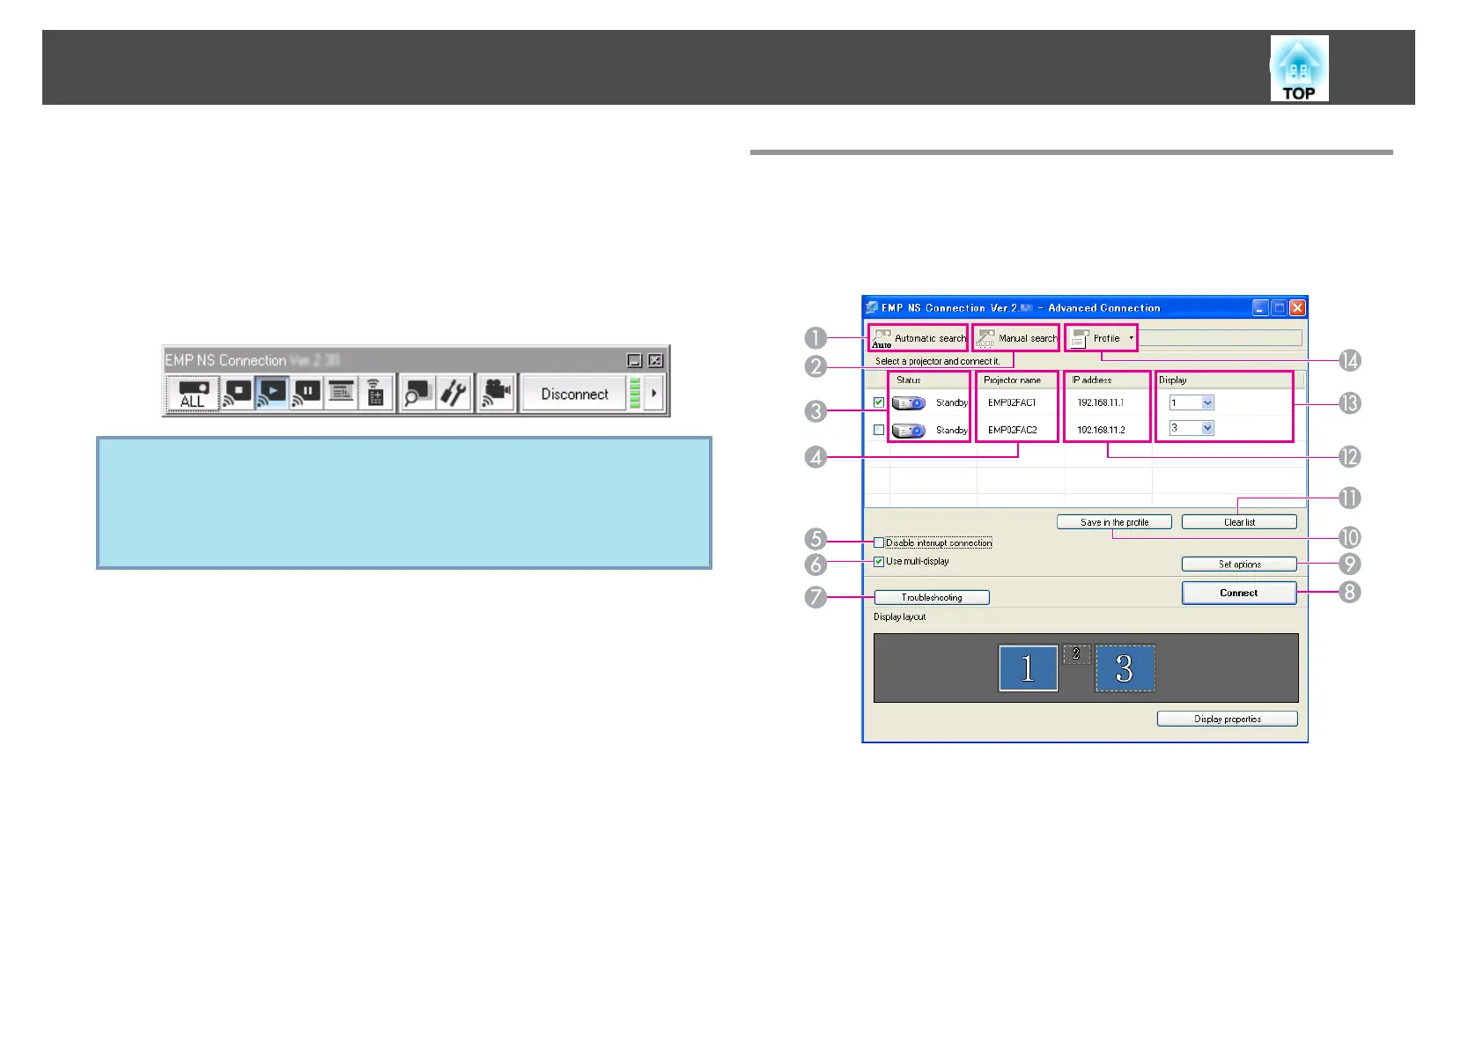Close the EMP NS Connection toolbar
The height and width of the screenshot is (1048, 1483).
656,360
